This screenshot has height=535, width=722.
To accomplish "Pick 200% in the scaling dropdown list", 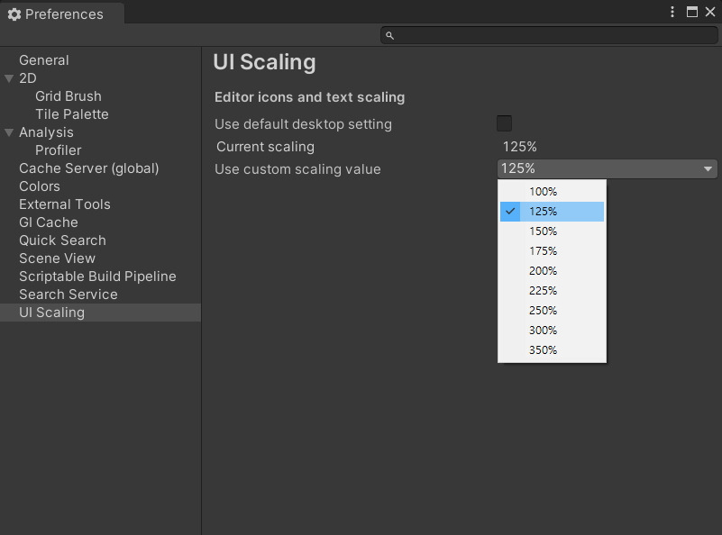I will pyautogui.click(x=544, y=271).
